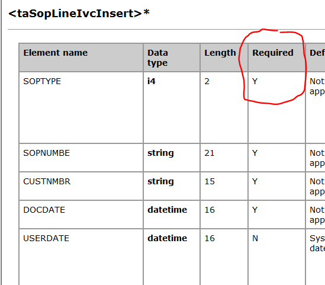Click the Y required value for CUSTNMBR

pyautogui.click(x=255, y=181)
